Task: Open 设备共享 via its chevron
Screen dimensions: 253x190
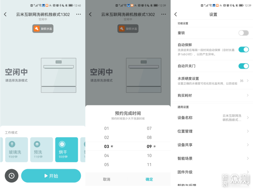Action: [248, 145]
